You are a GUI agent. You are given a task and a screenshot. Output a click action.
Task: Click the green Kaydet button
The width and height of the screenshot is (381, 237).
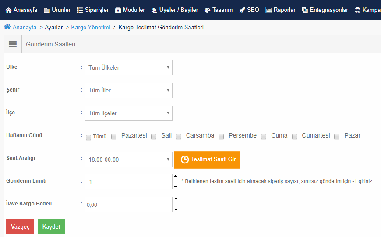(51, 227)
